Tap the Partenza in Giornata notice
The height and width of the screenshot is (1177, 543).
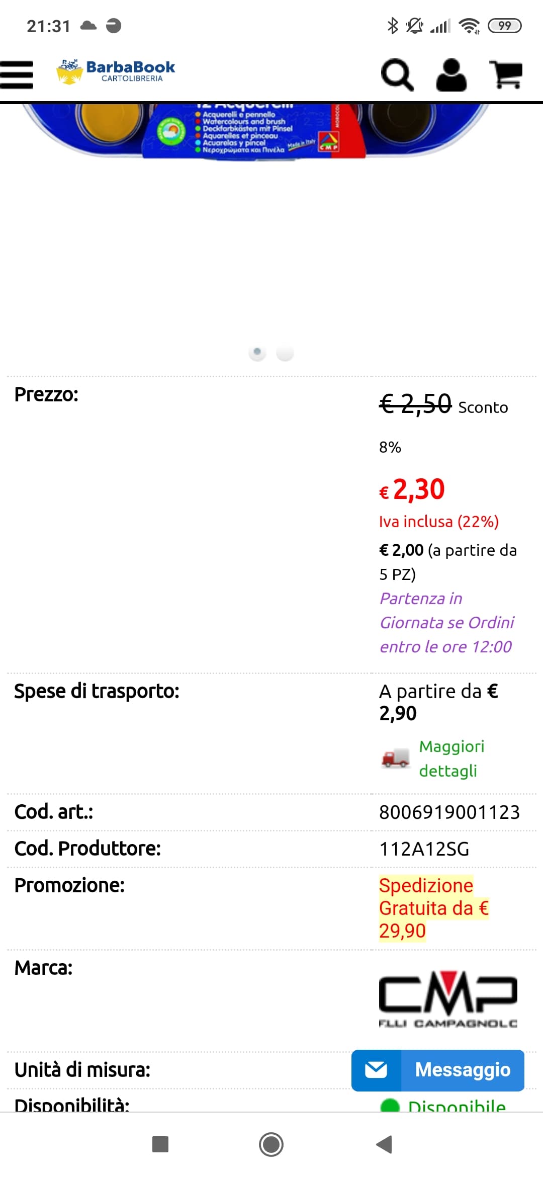[x=446, y=622]
